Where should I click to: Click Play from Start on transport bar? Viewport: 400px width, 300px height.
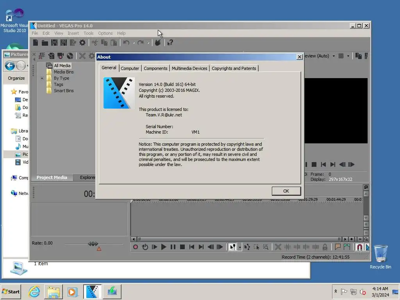[x=154, y=247]
